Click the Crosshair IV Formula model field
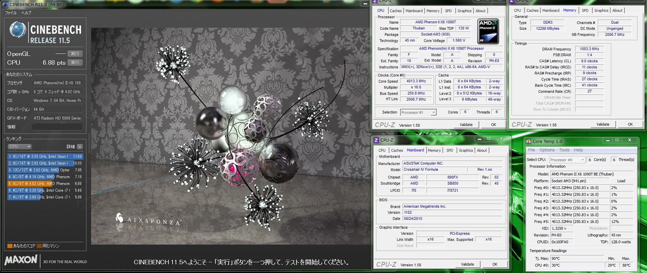The height and width of the screenshot is (273, 647). (434, 169)
